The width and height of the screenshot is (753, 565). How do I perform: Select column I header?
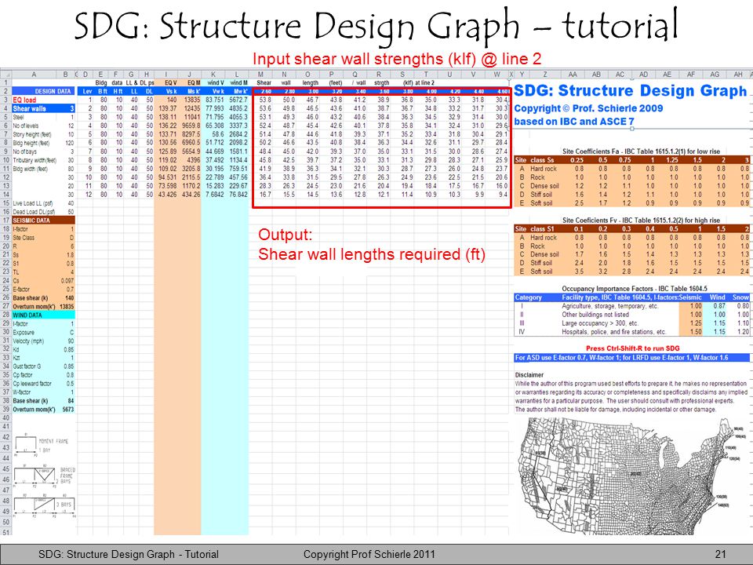pyautogui.click(x=166, y=75)
